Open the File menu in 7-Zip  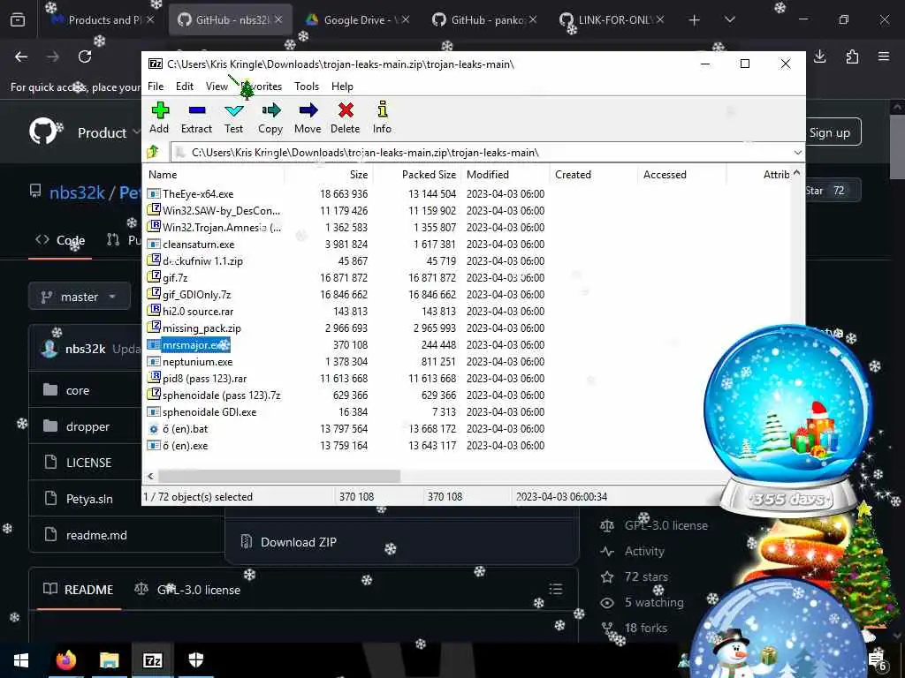[156, 87]
